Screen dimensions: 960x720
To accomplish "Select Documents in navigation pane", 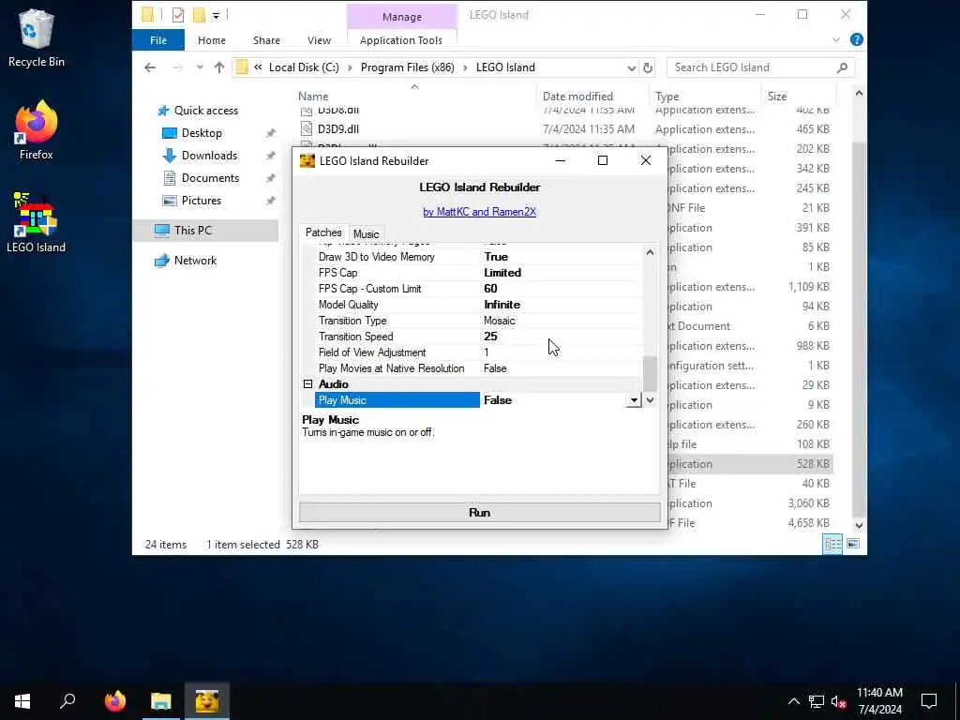I will coord(210,178).
